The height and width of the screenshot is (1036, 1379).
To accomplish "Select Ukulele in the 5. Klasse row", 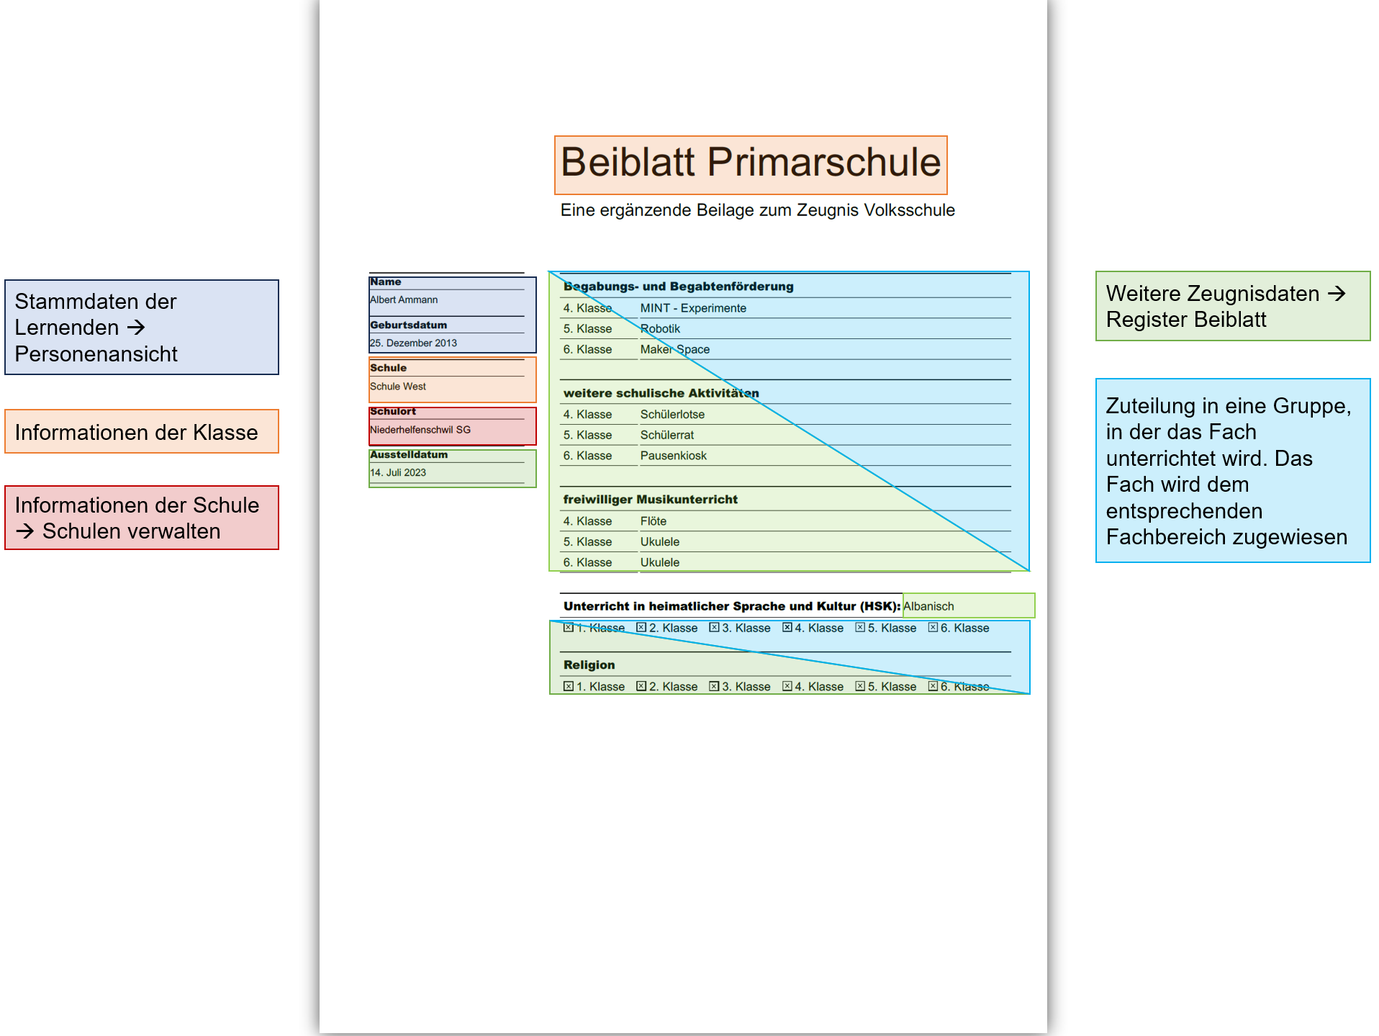I will click(660, 542).
